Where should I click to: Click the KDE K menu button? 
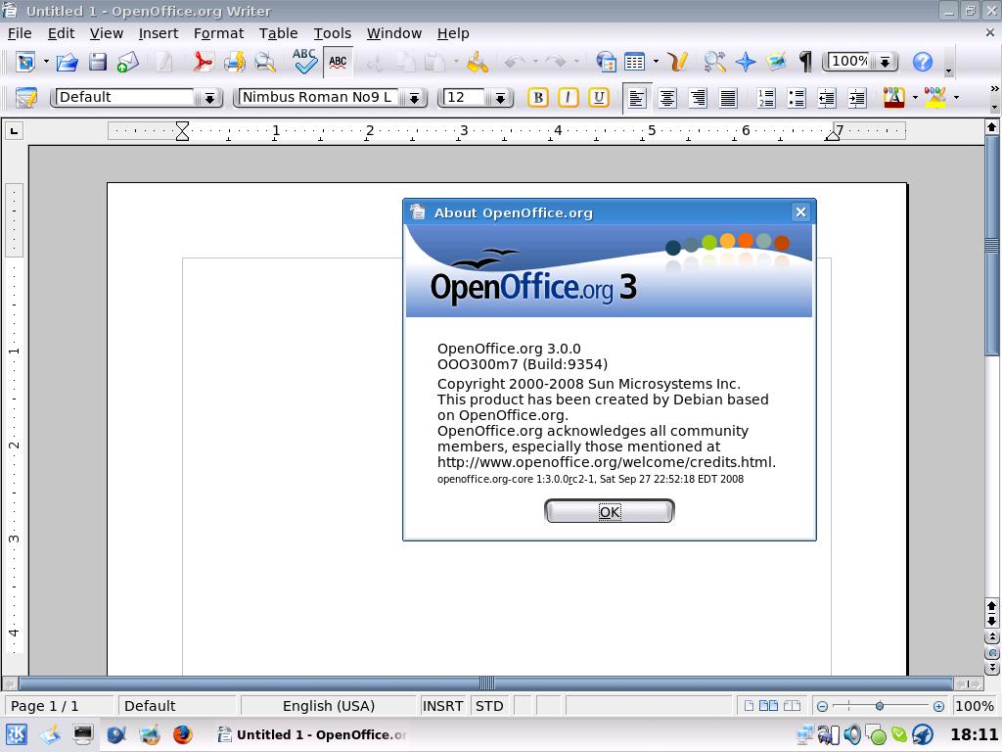click(x=16, y=734)
